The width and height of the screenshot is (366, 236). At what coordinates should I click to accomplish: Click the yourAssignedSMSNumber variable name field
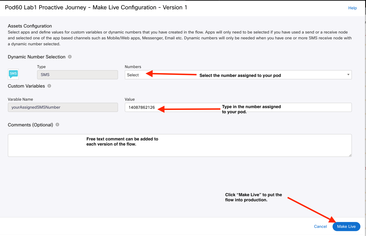[63, 107]
